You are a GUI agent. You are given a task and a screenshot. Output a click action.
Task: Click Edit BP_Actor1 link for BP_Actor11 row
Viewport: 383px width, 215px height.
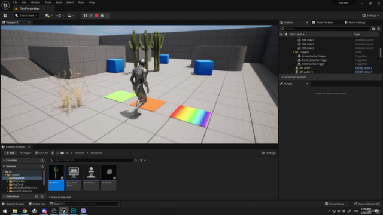[363, 72]
